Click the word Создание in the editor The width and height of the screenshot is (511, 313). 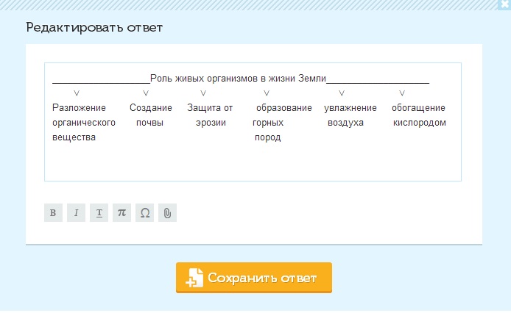coord(150,108)
